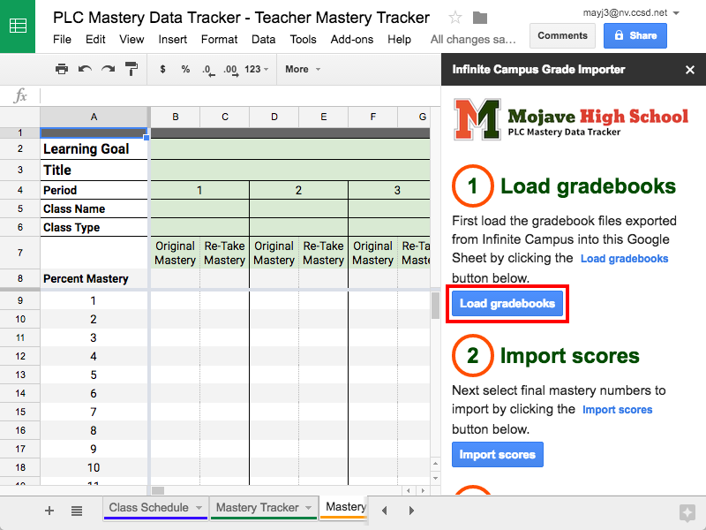The height and width of the screenshot is (530, 706).
Task: Open the Data menu
Action: [263, 39]
